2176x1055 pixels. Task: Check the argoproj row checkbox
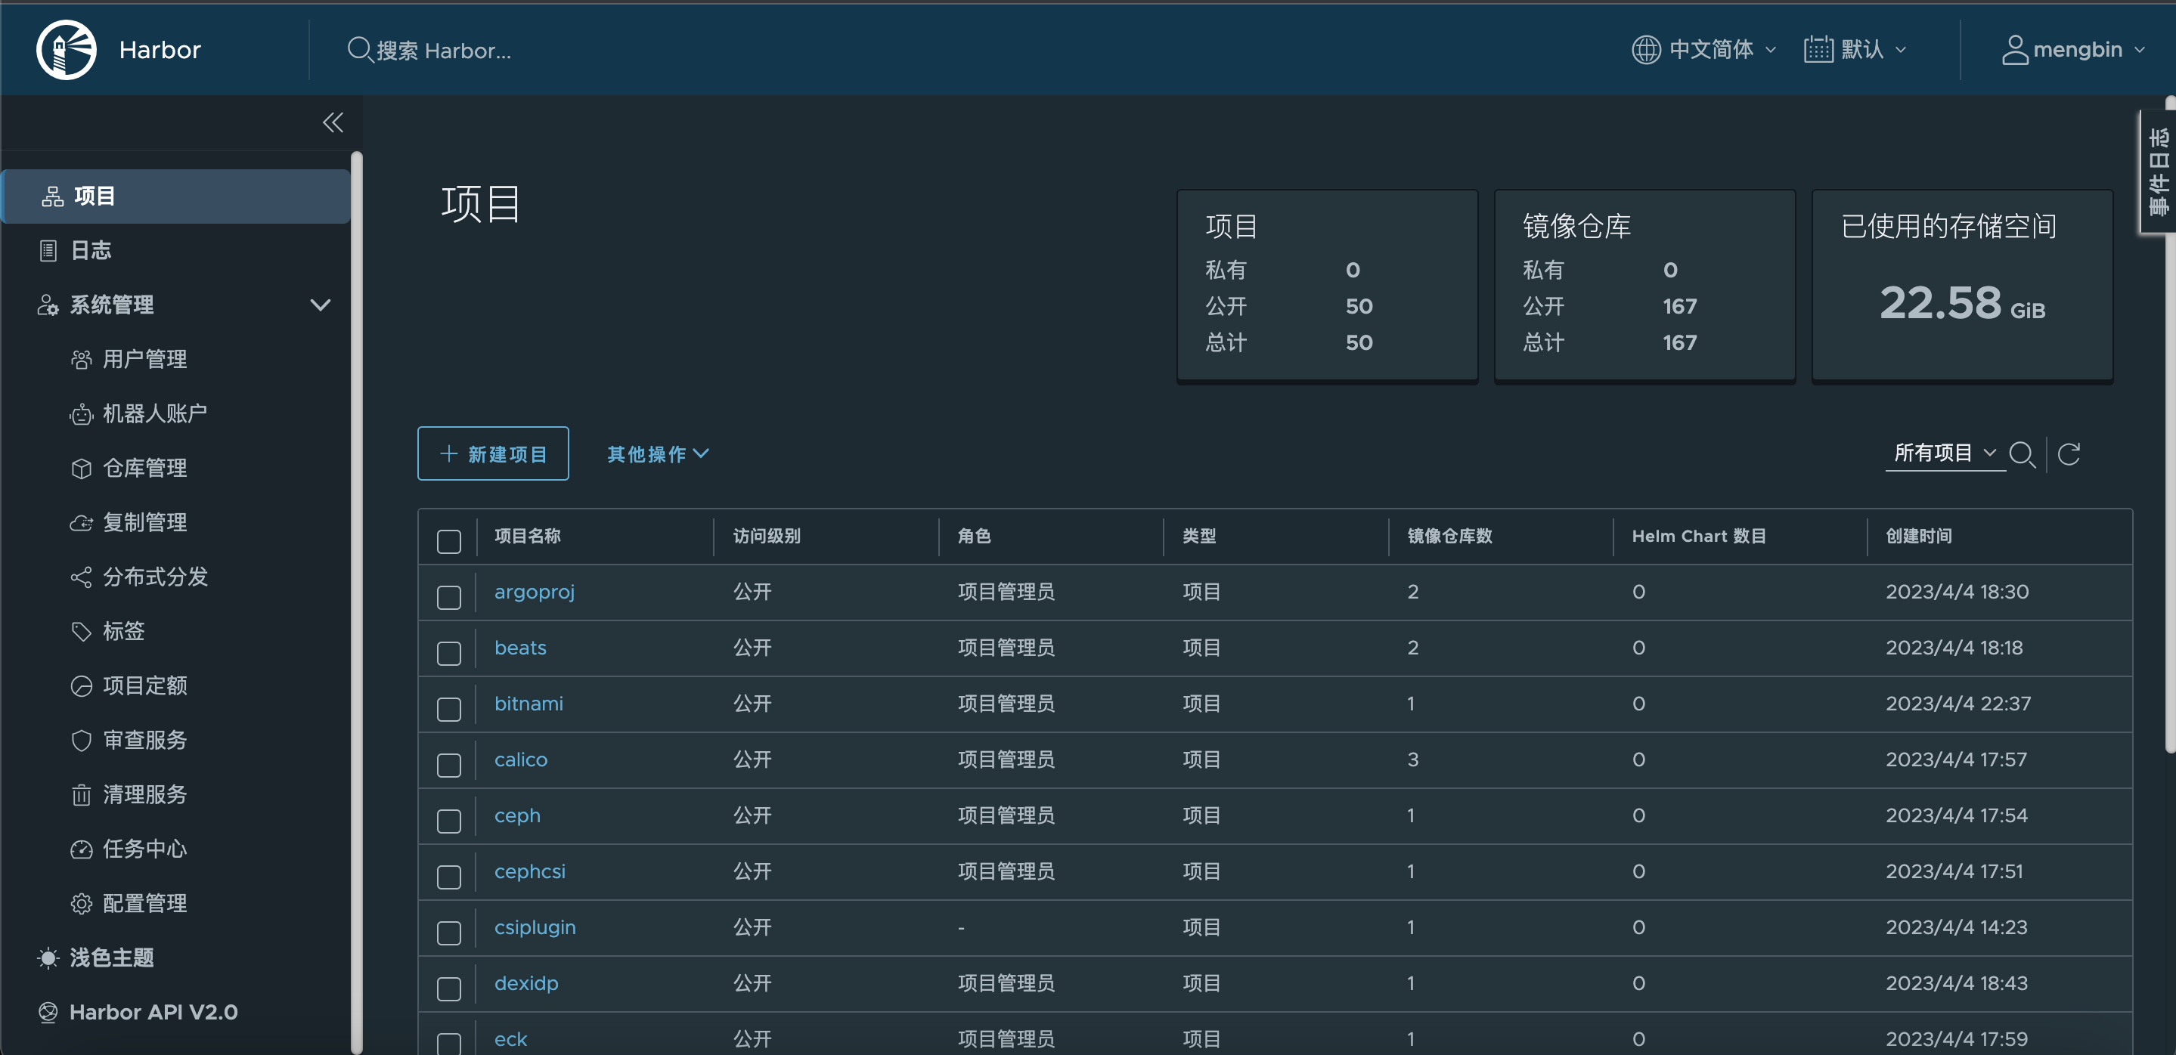pos(448,597)
